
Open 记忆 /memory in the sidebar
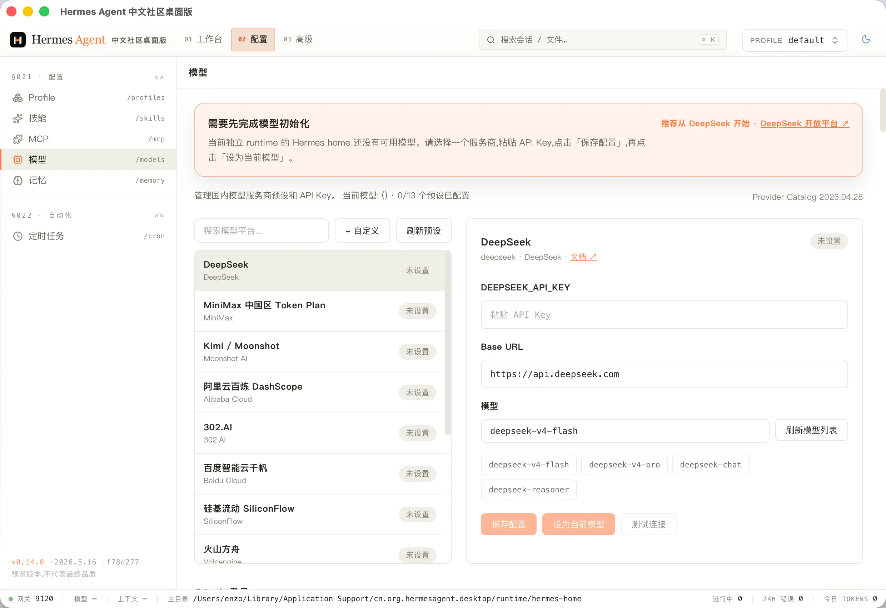[89, 181]
